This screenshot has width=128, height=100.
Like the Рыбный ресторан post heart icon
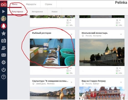(68, 68)
